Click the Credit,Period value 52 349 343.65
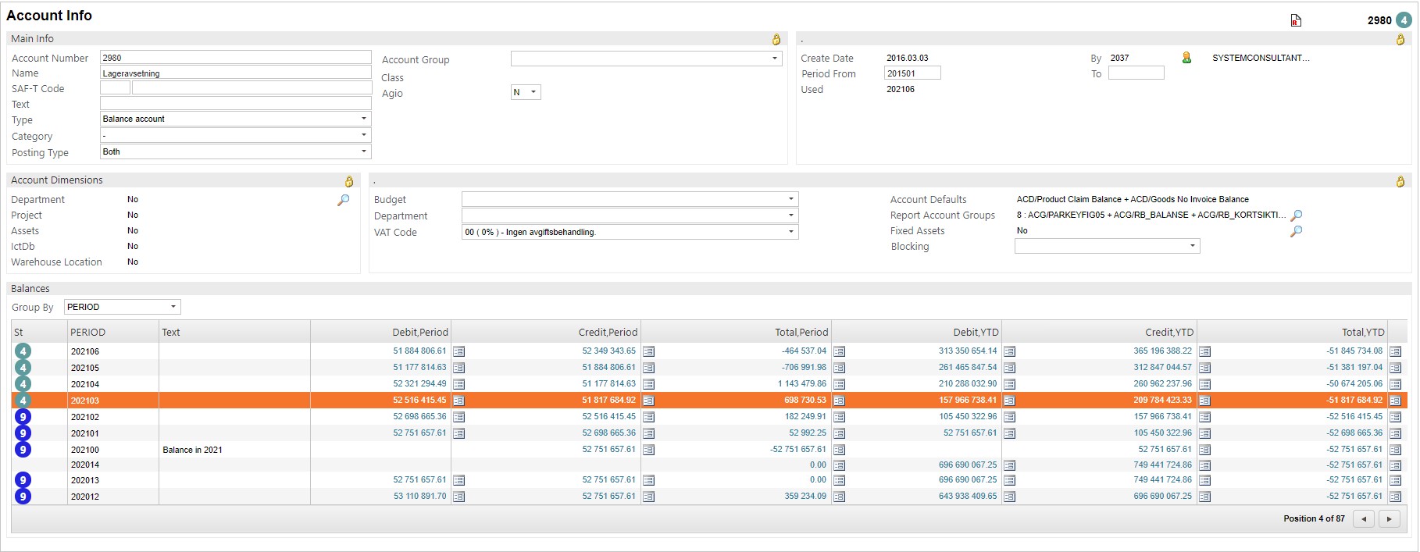 pos(608,351)
